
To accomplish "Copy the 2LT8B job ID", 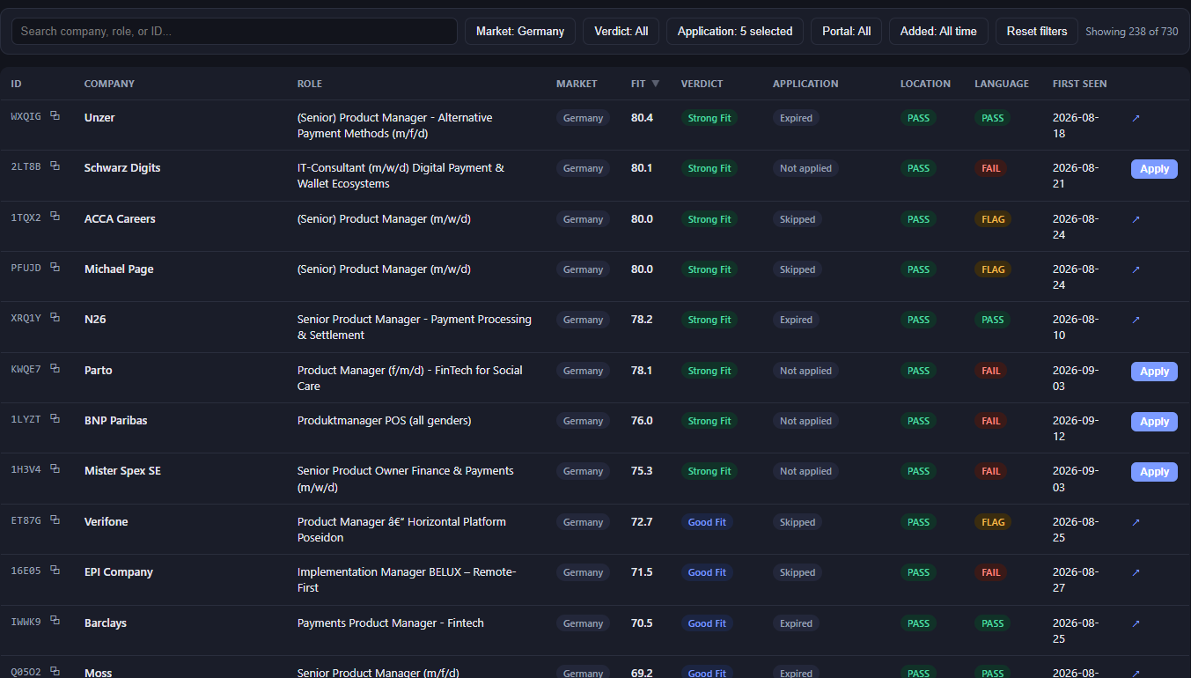I will [x=55, y=166].
